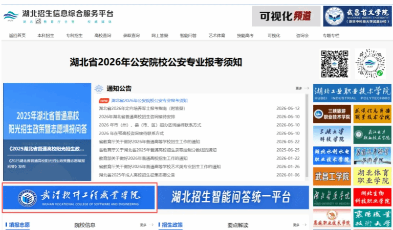Switch to the 院校信息 tab
The width and height of the screenshot is (393, 230).
85,225
